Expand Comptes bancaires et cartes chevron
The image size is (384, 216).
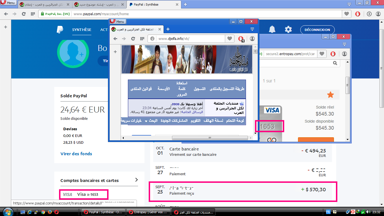click(x=137, y=180)
